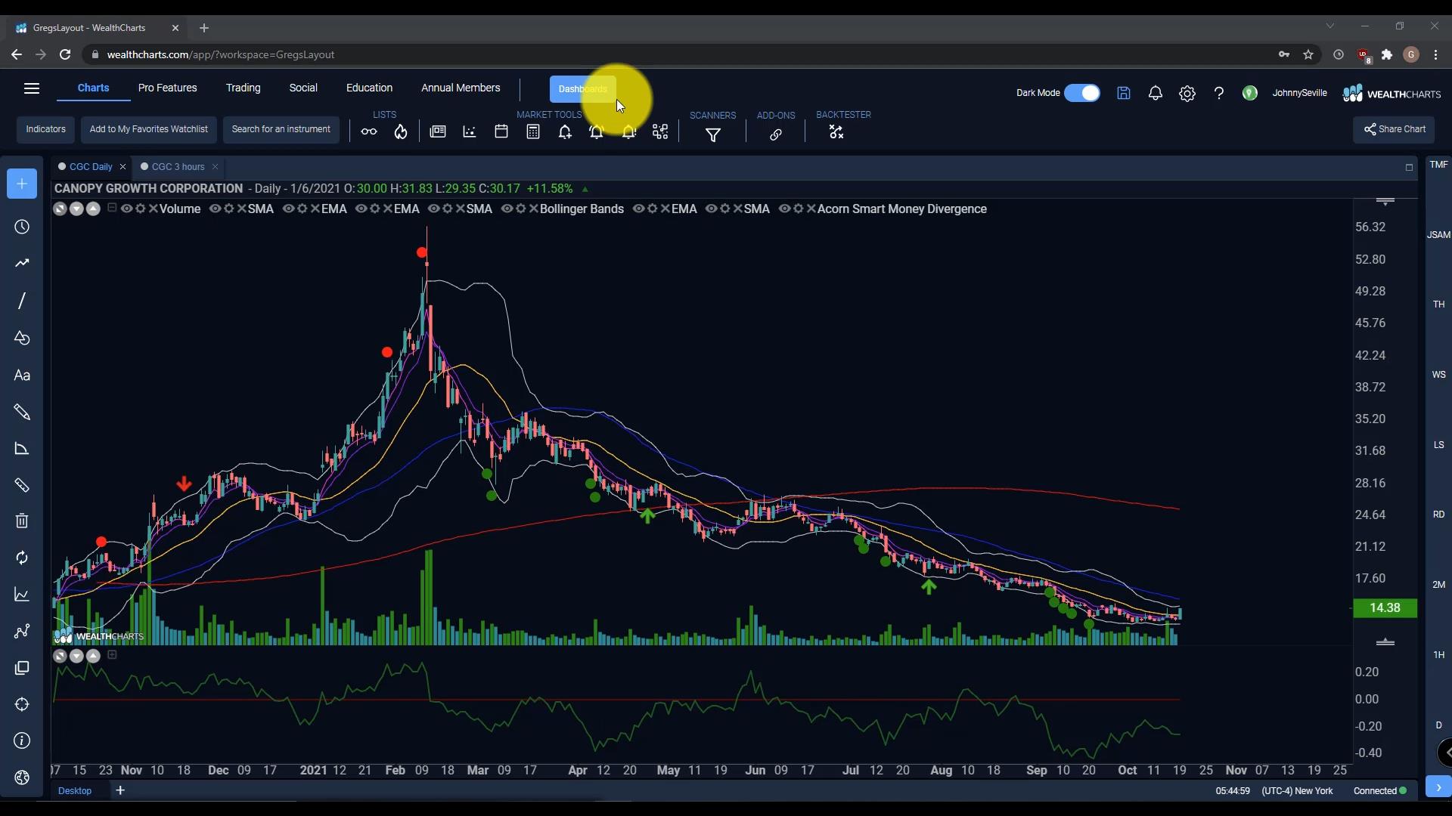The image size is (1452, 816).
Task: Click the save layout floppy disk icon
Action: point(1124,93)
